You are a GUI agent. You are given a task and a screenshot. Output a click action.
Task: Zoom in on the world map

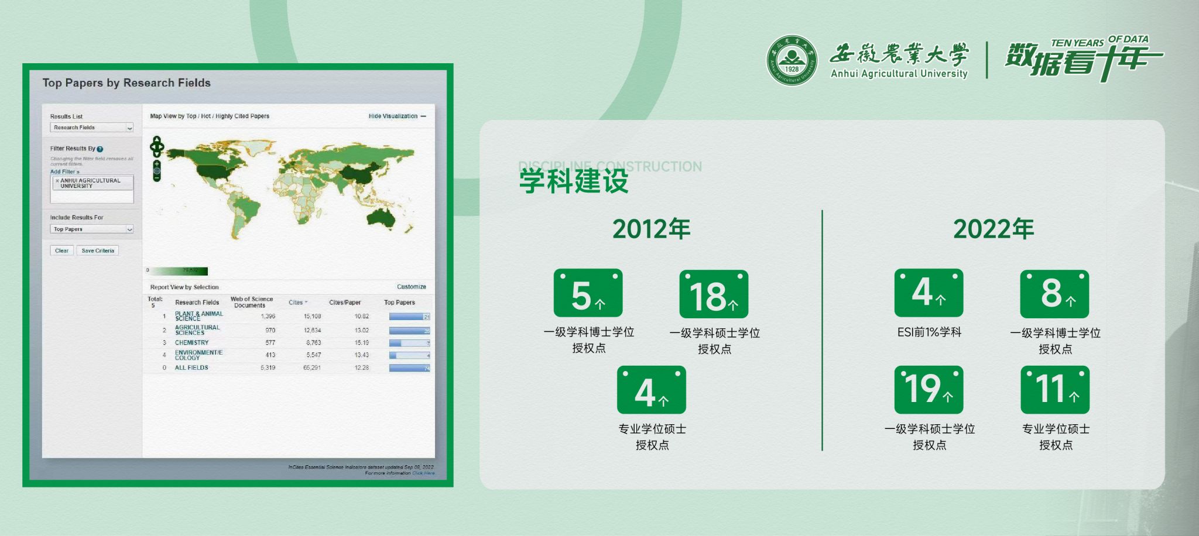coord(157,164)
